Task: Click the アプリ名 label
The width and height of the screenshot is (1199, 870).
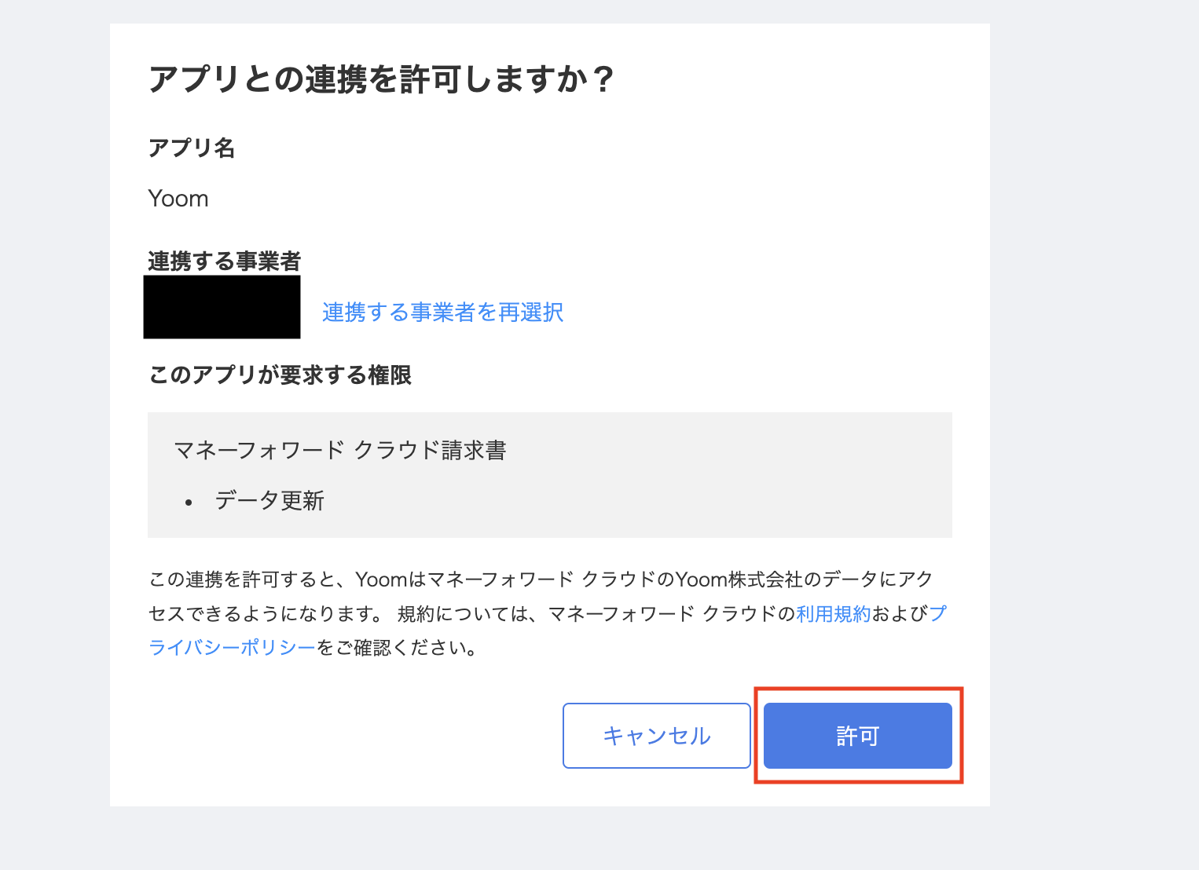Action: point(192,148)
